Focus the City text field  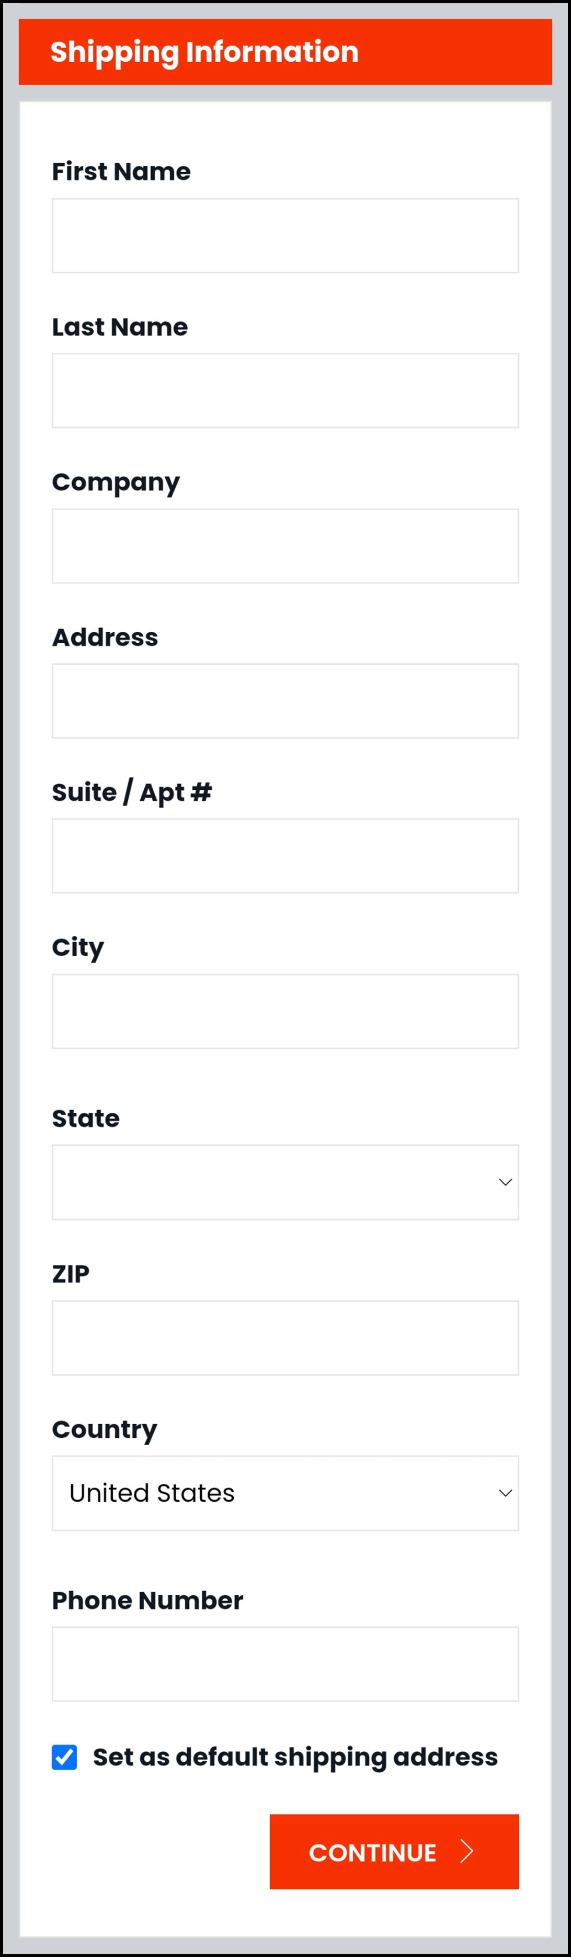pyautogui.click(x=285, y=1011)
